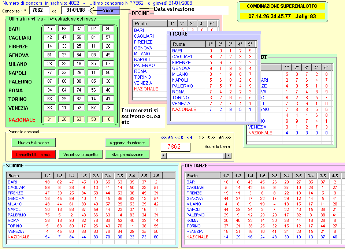
Task: Select ROMA third number field 74
Action: [79, 90]
